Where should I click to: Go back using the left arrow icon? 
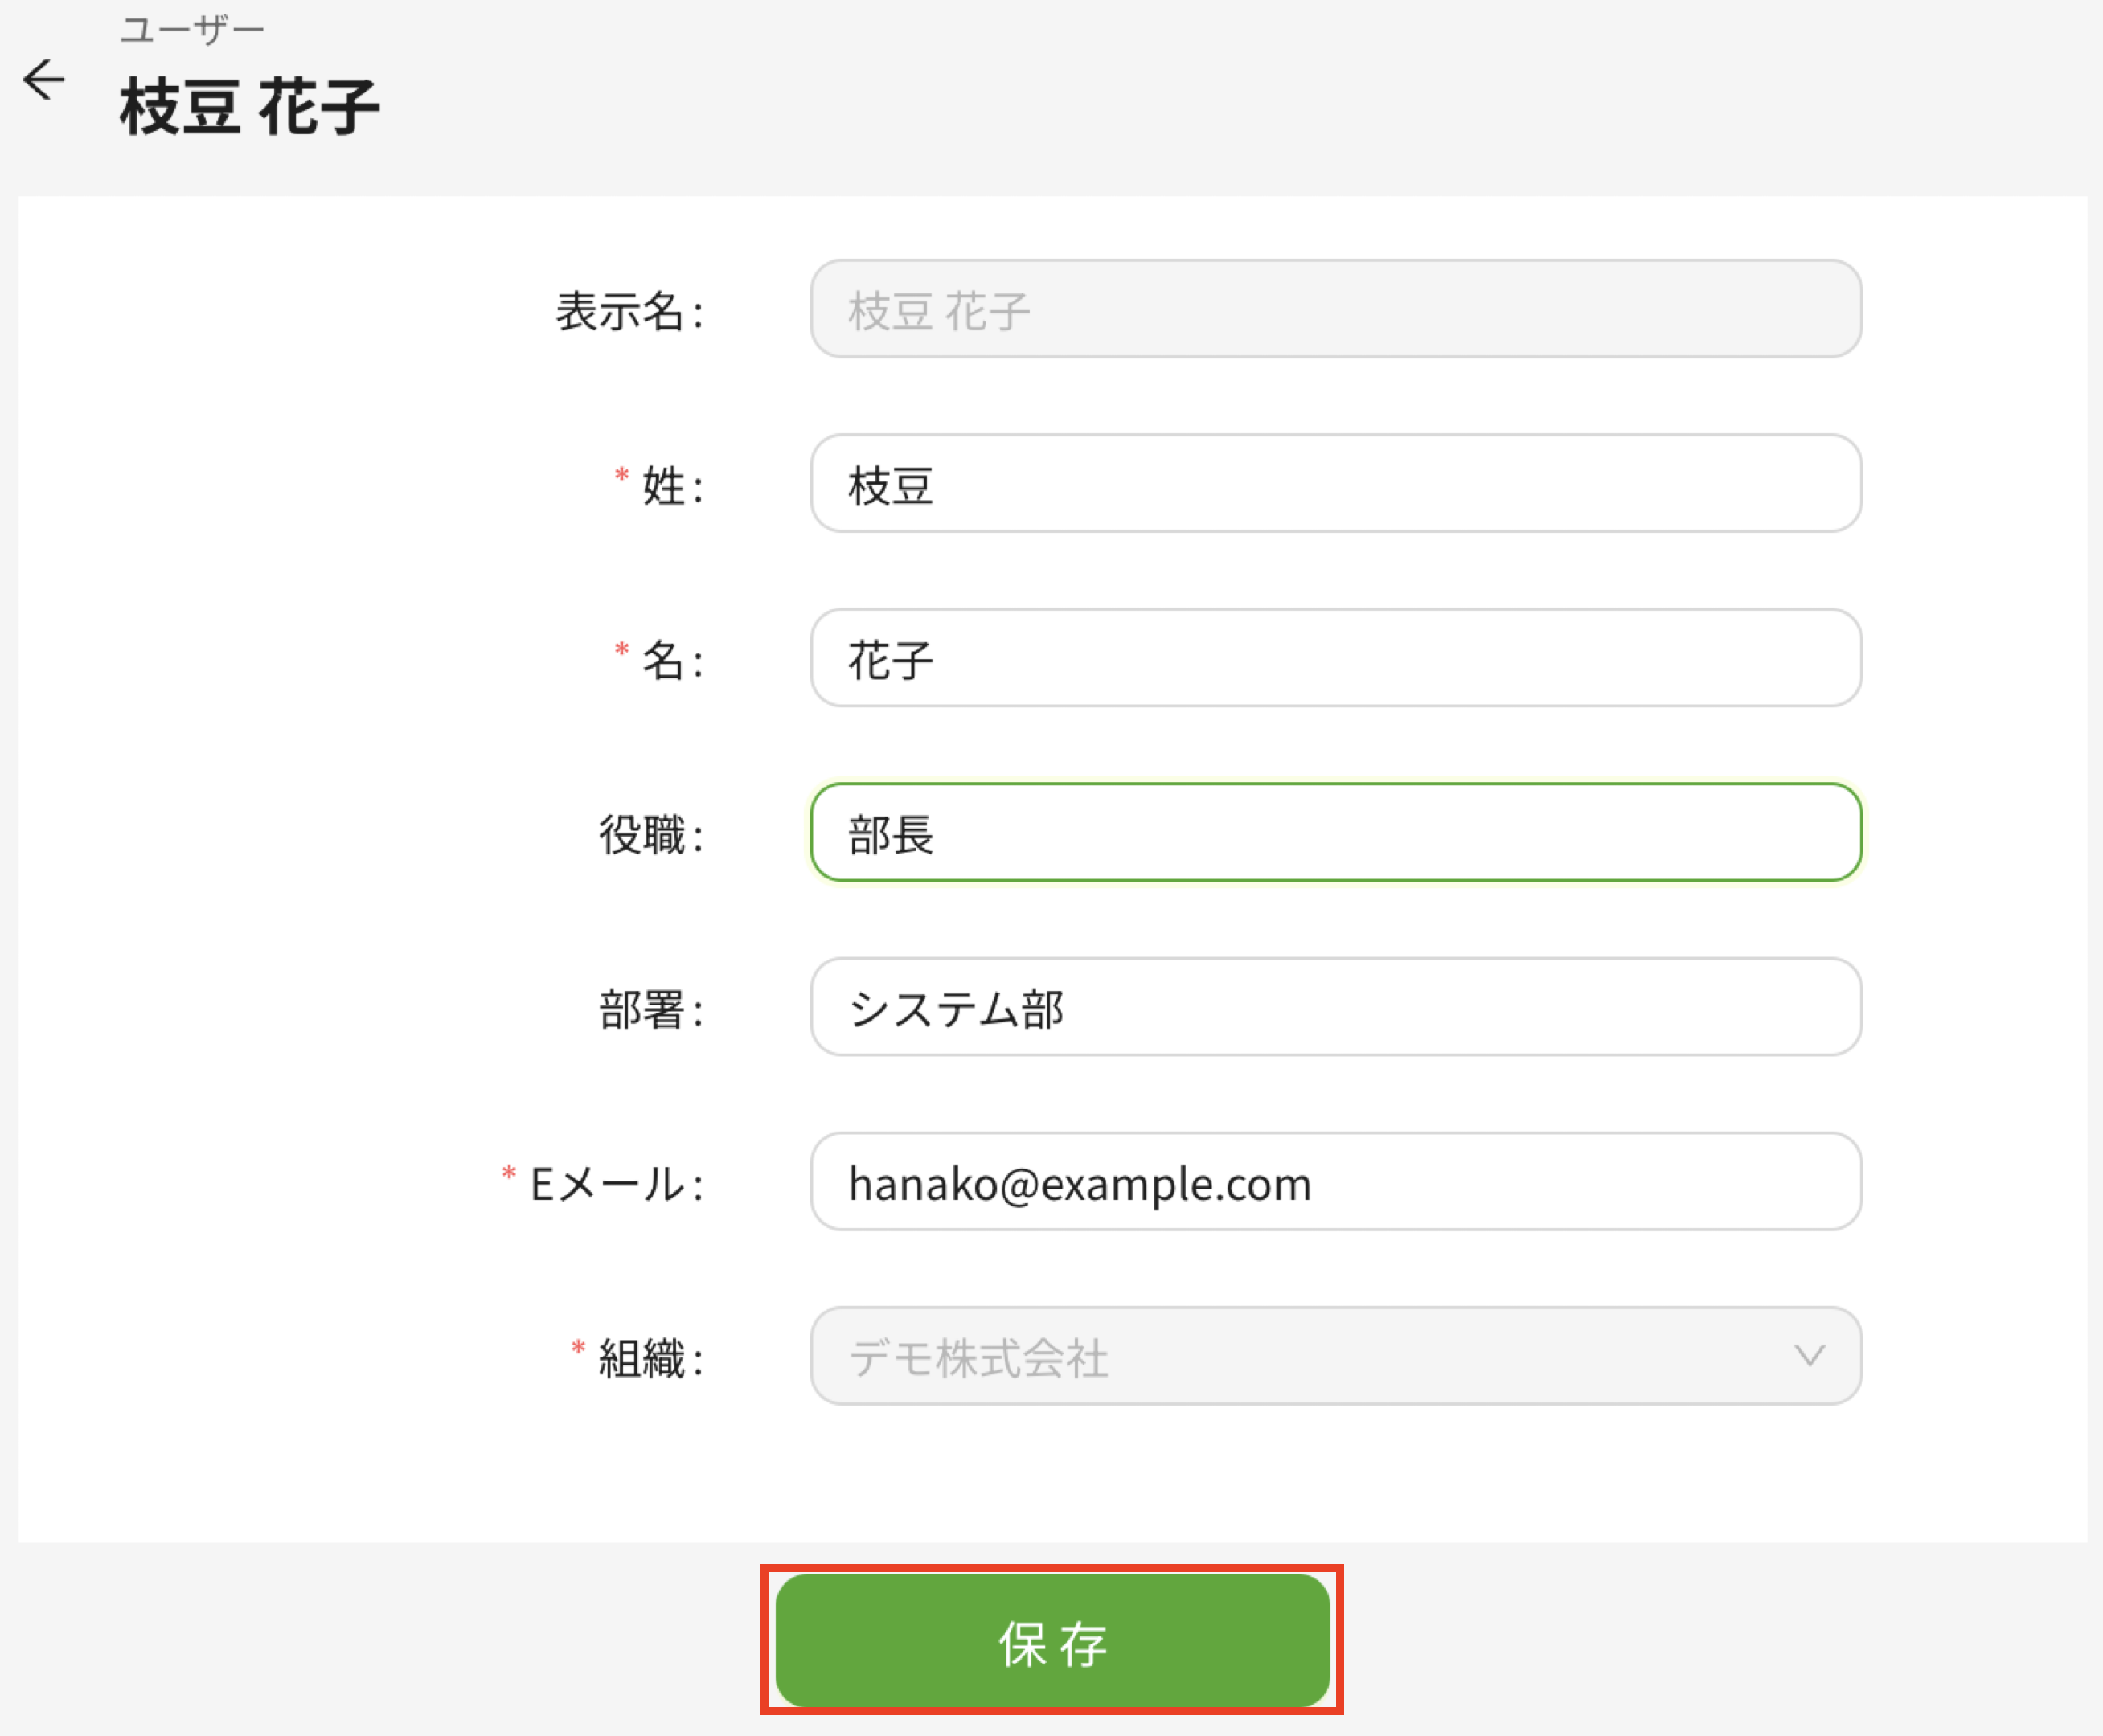(x=44, y=80)
